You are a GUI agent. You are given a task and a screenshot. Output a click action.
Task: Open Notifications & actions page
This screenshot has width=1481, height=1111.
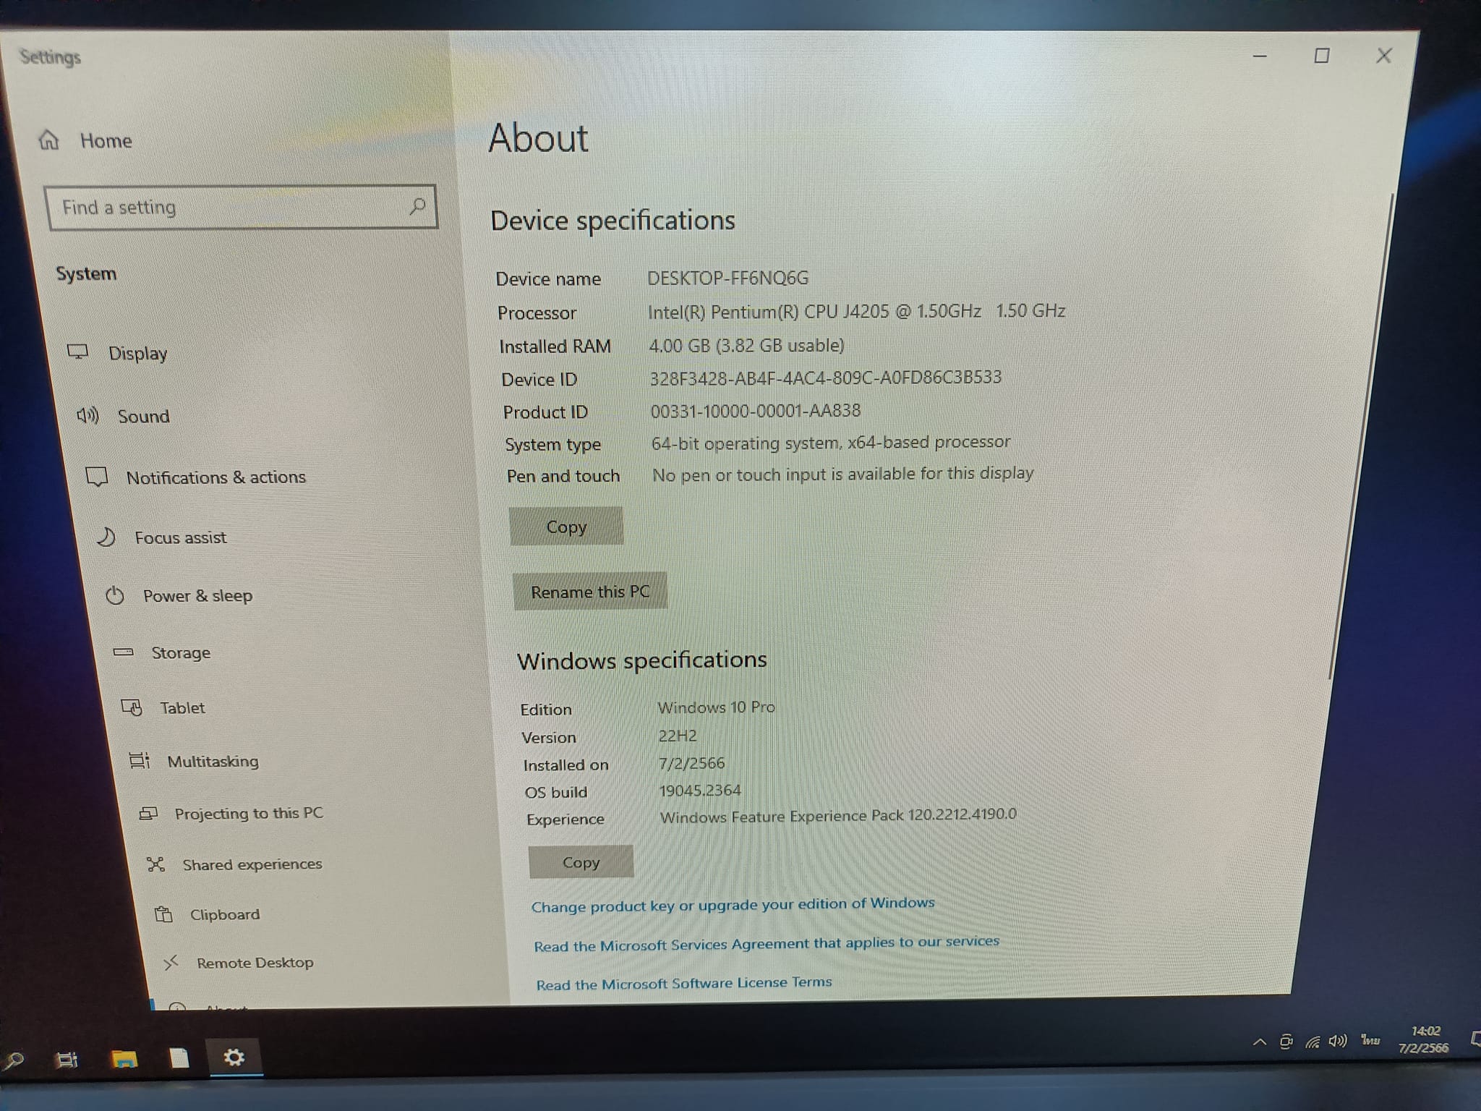[x=216, y=477]
